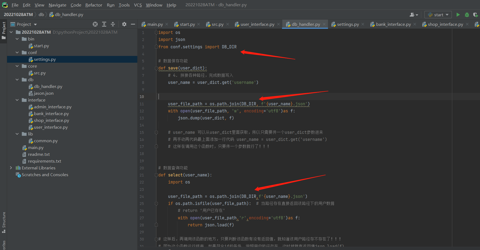This screenshot has height=250, width=480.
Task: Click the PyCharm logo icon
Action: (5, 5)
